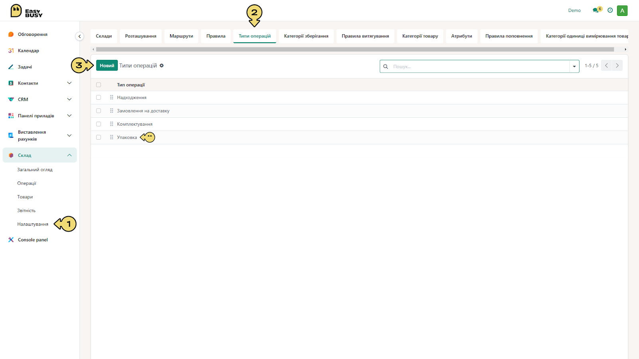Switch to the Маршрути tab

181,36
